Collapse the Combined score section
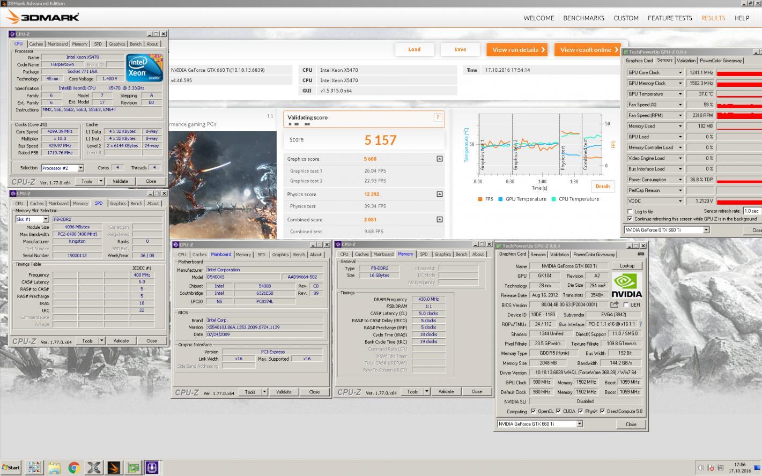This screenshot has width=762, height=476. (x=440, y=219)
